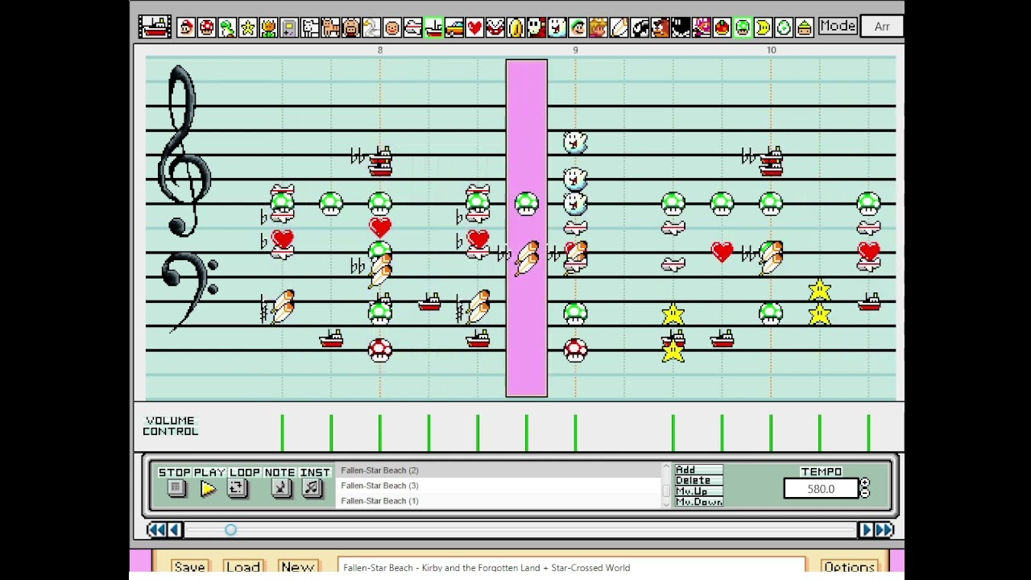Screen dimensions: 1031x580
Task: Decrease tempo with the minus stepper
Action: 864,493
